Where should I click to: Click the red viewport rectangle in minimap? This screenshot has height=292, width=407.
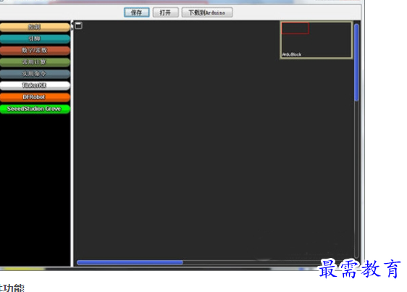click(295, 28)
